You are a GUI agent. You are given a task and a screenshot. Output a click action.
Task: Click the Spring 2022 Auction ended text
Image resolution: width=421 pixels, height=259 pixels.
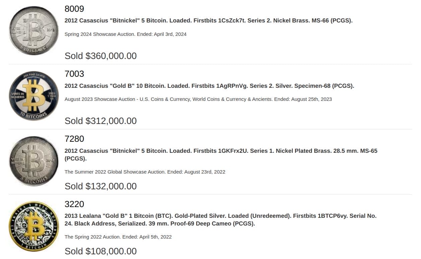(x=118, y=237)
